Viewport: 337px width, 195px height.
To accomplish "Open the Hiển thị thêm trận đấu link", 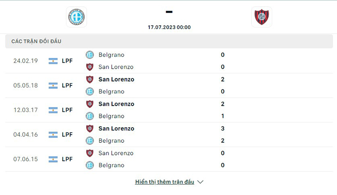I will (165, 182).
